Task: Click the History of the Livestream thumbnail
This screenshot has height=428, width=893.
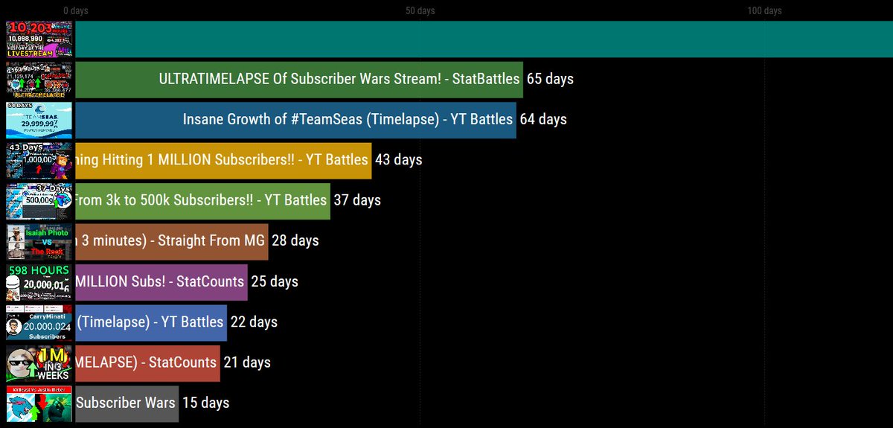Action: click(39, 39)
